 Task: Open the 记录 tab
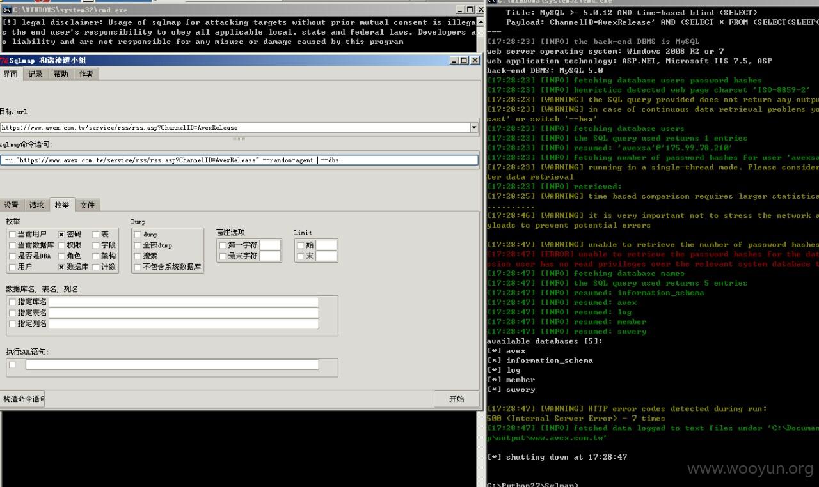pos(35,74)
